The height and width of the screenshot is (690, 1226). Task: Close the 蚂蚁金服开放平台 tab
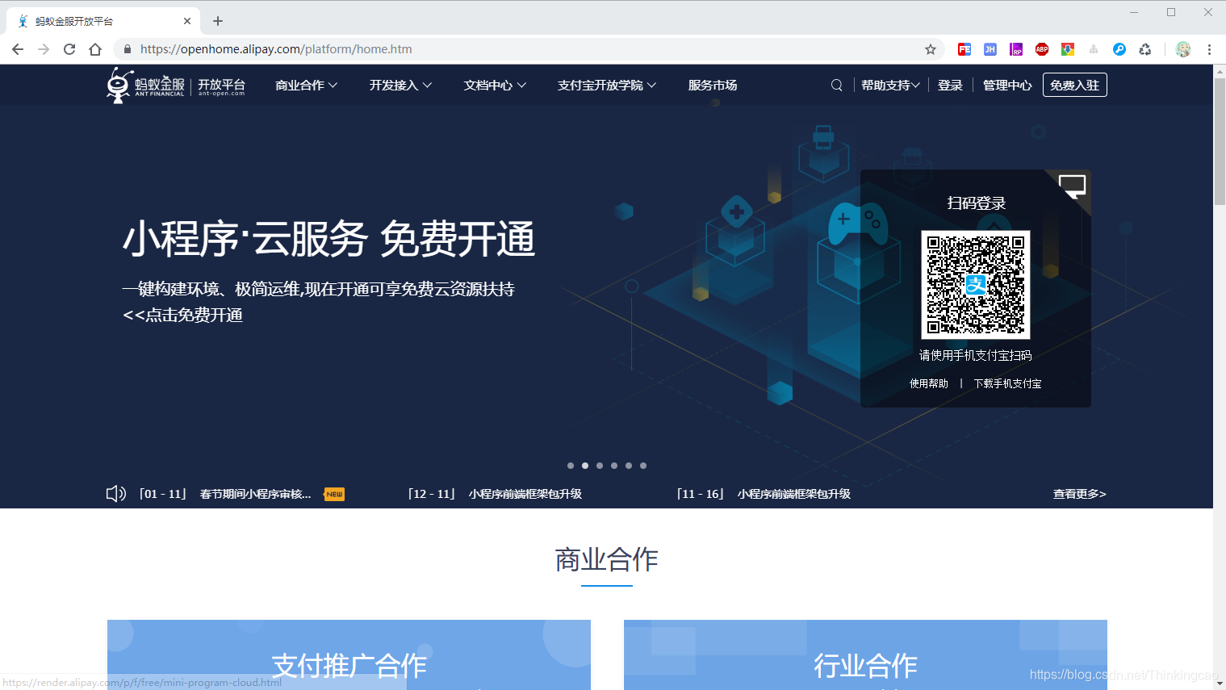187,21
